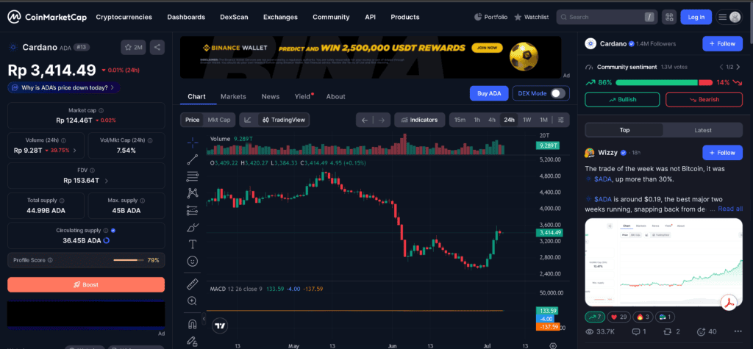This screenshot has width=753, height=349.
Task: Click the Buy ADA button
Action: (489, 93)
